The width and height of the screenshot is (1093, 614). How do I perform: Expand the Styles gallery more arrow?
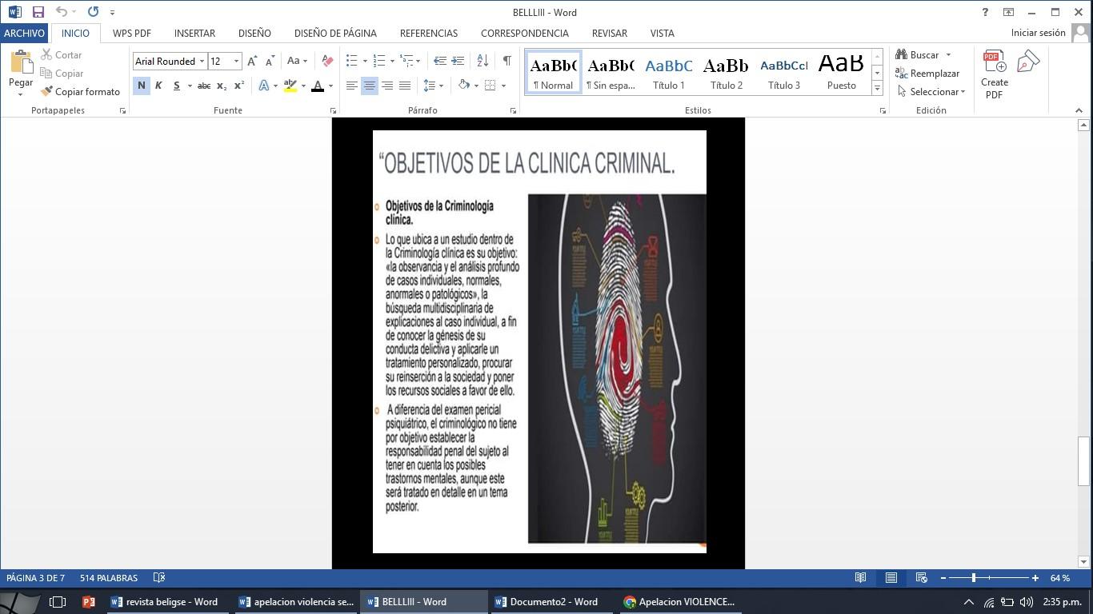(877, 89)
